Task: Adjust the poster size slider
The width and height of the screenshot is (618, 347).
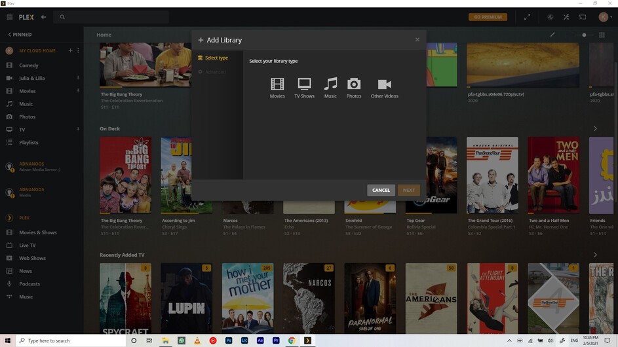Action: pyautogui.click(x=584, y=35)
